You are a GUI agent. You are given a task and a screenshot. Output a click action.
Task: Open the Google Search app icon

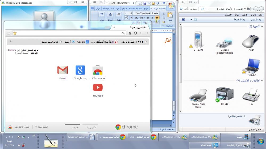(x=80, y=70)
